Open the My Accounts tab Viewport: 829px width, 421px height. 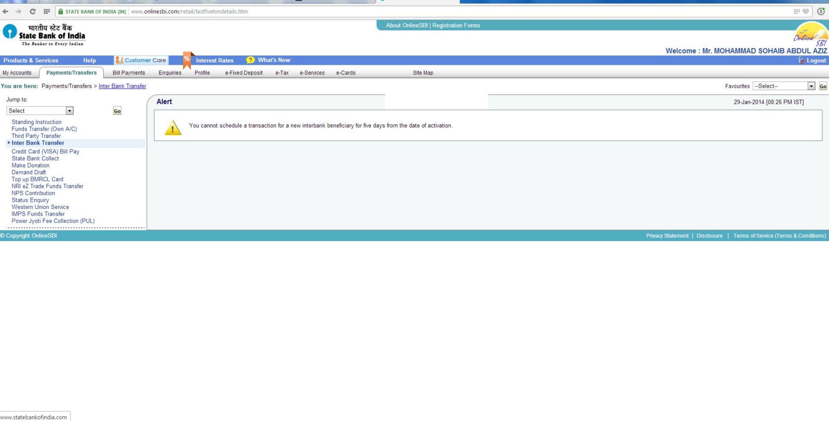(x=17, y=73)
